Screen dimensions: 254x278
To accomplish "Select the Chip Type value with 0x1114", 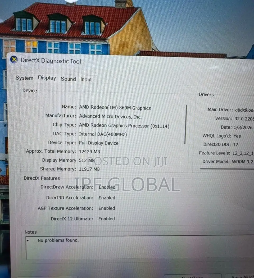I will [124, 126].
